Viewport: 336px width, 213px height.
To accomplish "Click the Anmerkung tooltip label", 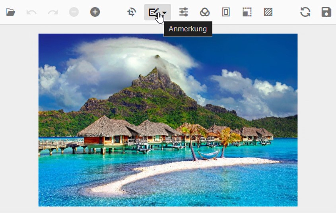I will 188,29.
